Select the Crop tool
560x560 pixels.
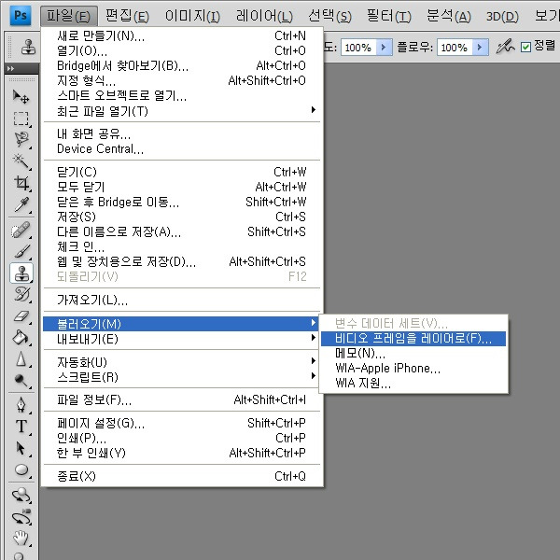(x=21, y=183)
